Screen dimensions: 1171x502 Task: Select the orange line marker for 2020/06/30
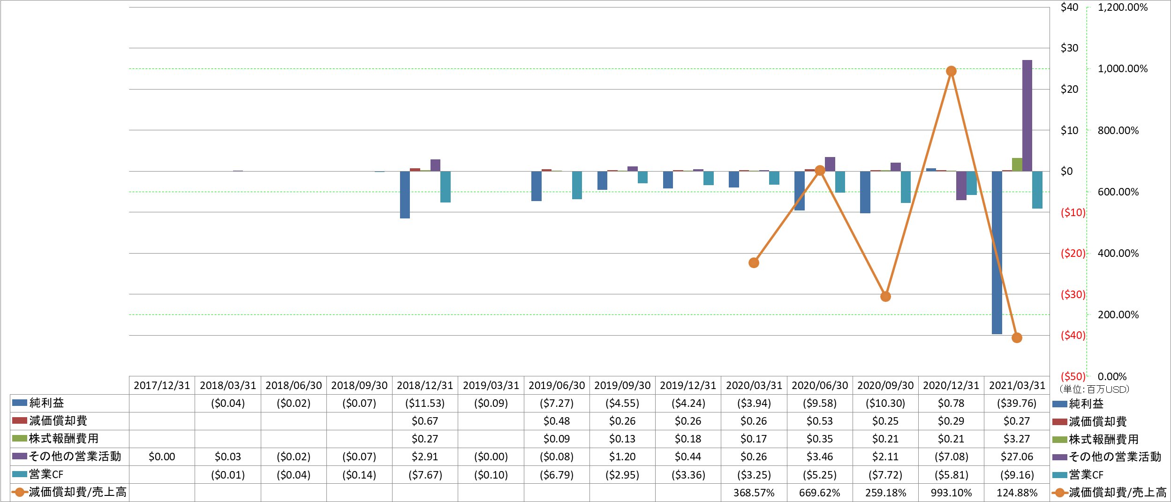820,171
